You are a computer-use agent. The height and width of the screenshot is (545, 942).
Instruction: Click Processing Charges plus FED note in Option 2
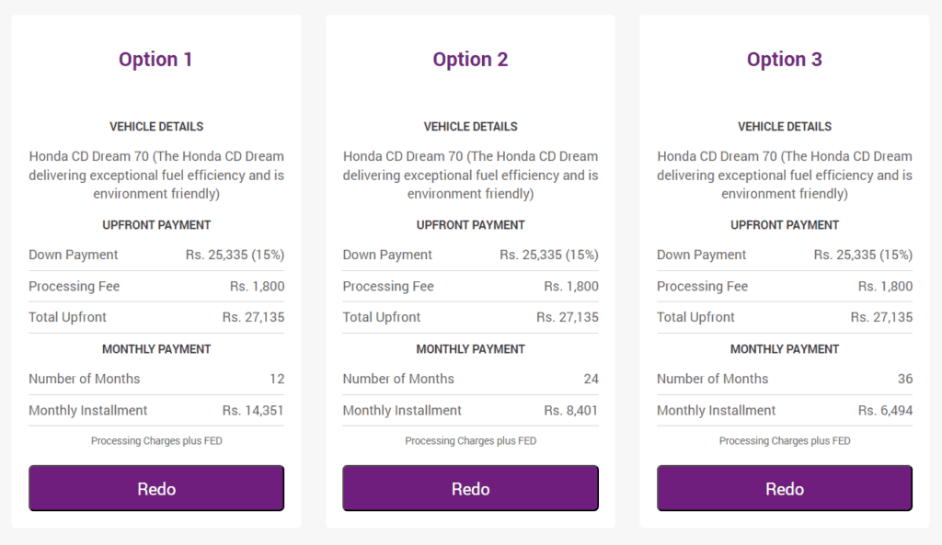click(x=470, y=440)
